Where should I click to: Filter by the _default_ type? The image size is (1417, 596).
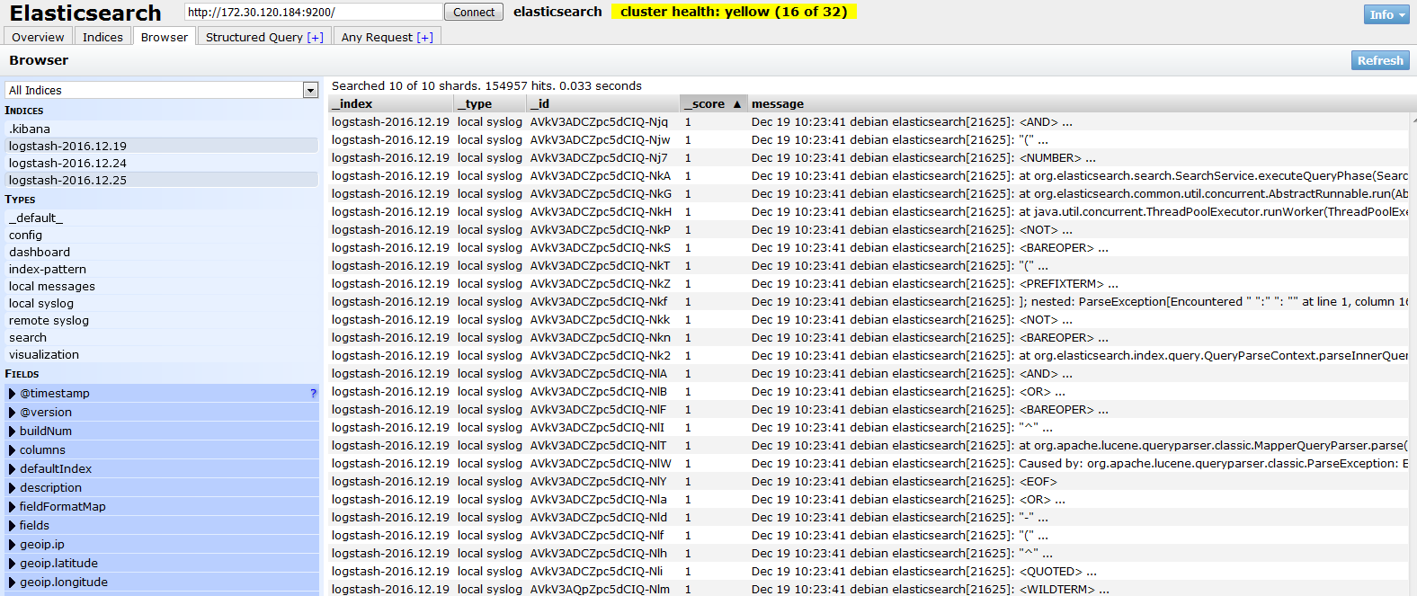162,218
